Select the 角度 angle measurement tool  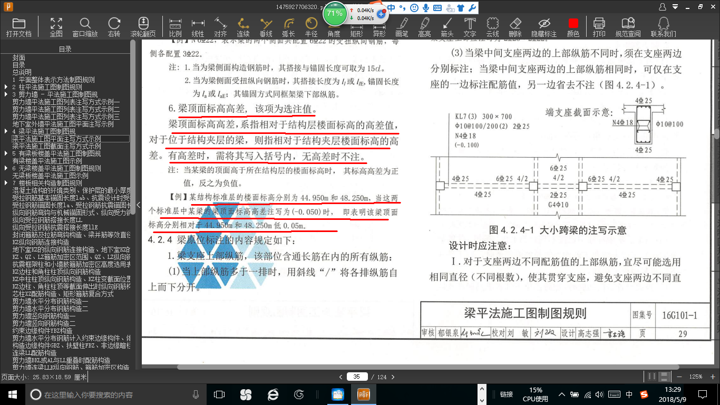(334, 27)
